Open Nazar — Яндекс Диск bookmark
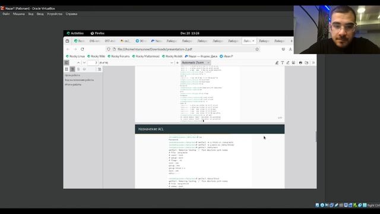Viewport: 380px width, 214px height. point(201,56)
